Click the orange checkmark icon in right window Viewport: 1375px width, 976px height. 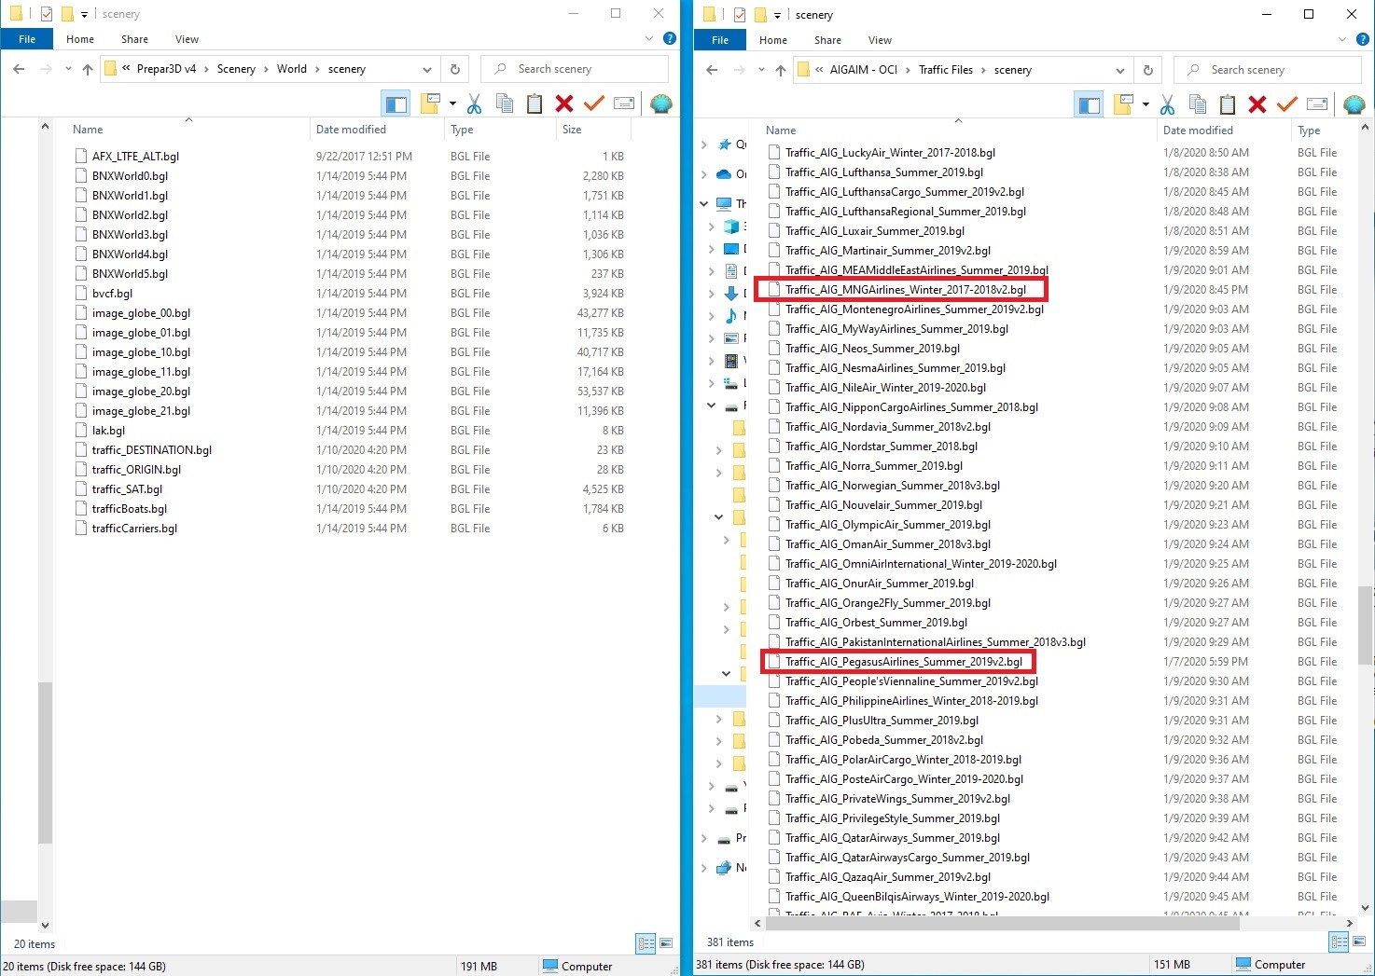pyautogui.click(x=1287, y=104)
